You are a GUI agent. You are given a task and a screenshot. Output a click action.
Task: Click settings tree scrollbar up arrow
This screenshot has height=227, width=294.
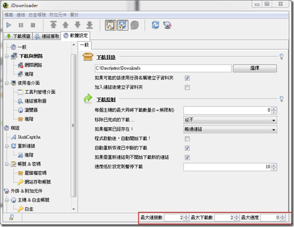[74, 44]
